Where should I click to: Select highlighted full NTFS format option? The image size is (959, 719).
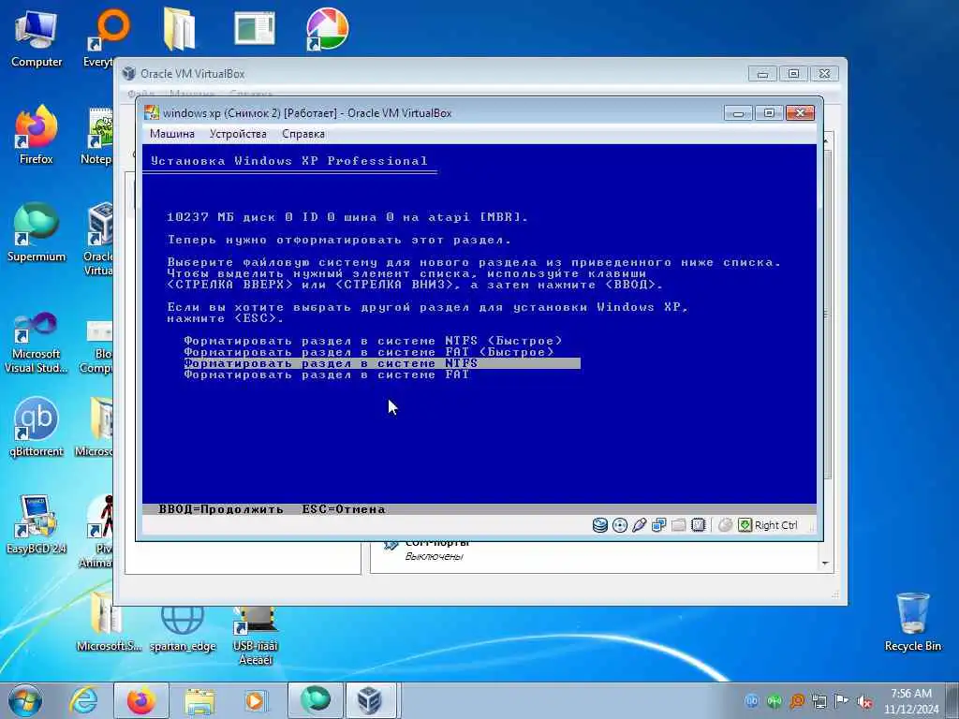pos(382,363)
